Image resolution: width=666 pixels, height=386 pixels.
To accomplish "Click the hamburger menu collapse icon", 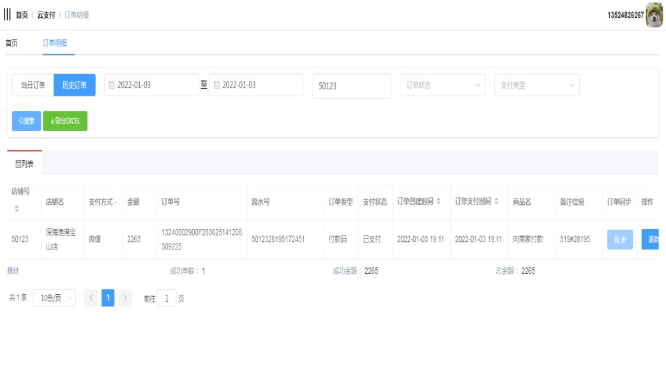I will point(8,15).
